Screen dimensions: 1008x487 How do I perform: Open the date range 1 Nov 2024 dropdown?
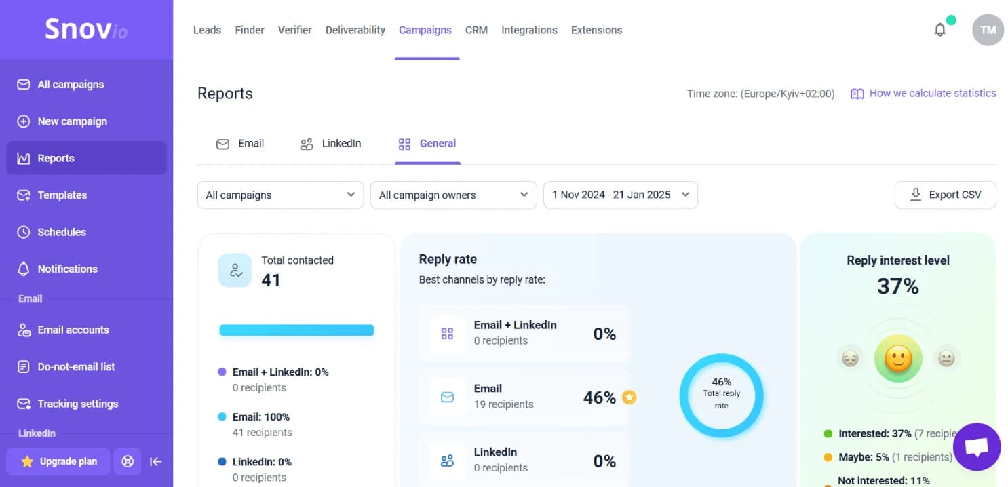click(621, 195)
